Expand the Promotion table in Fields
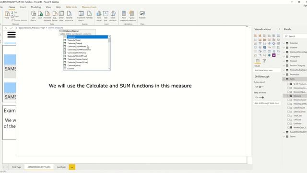Screen dimensions: 307x173 coord(284,74)
